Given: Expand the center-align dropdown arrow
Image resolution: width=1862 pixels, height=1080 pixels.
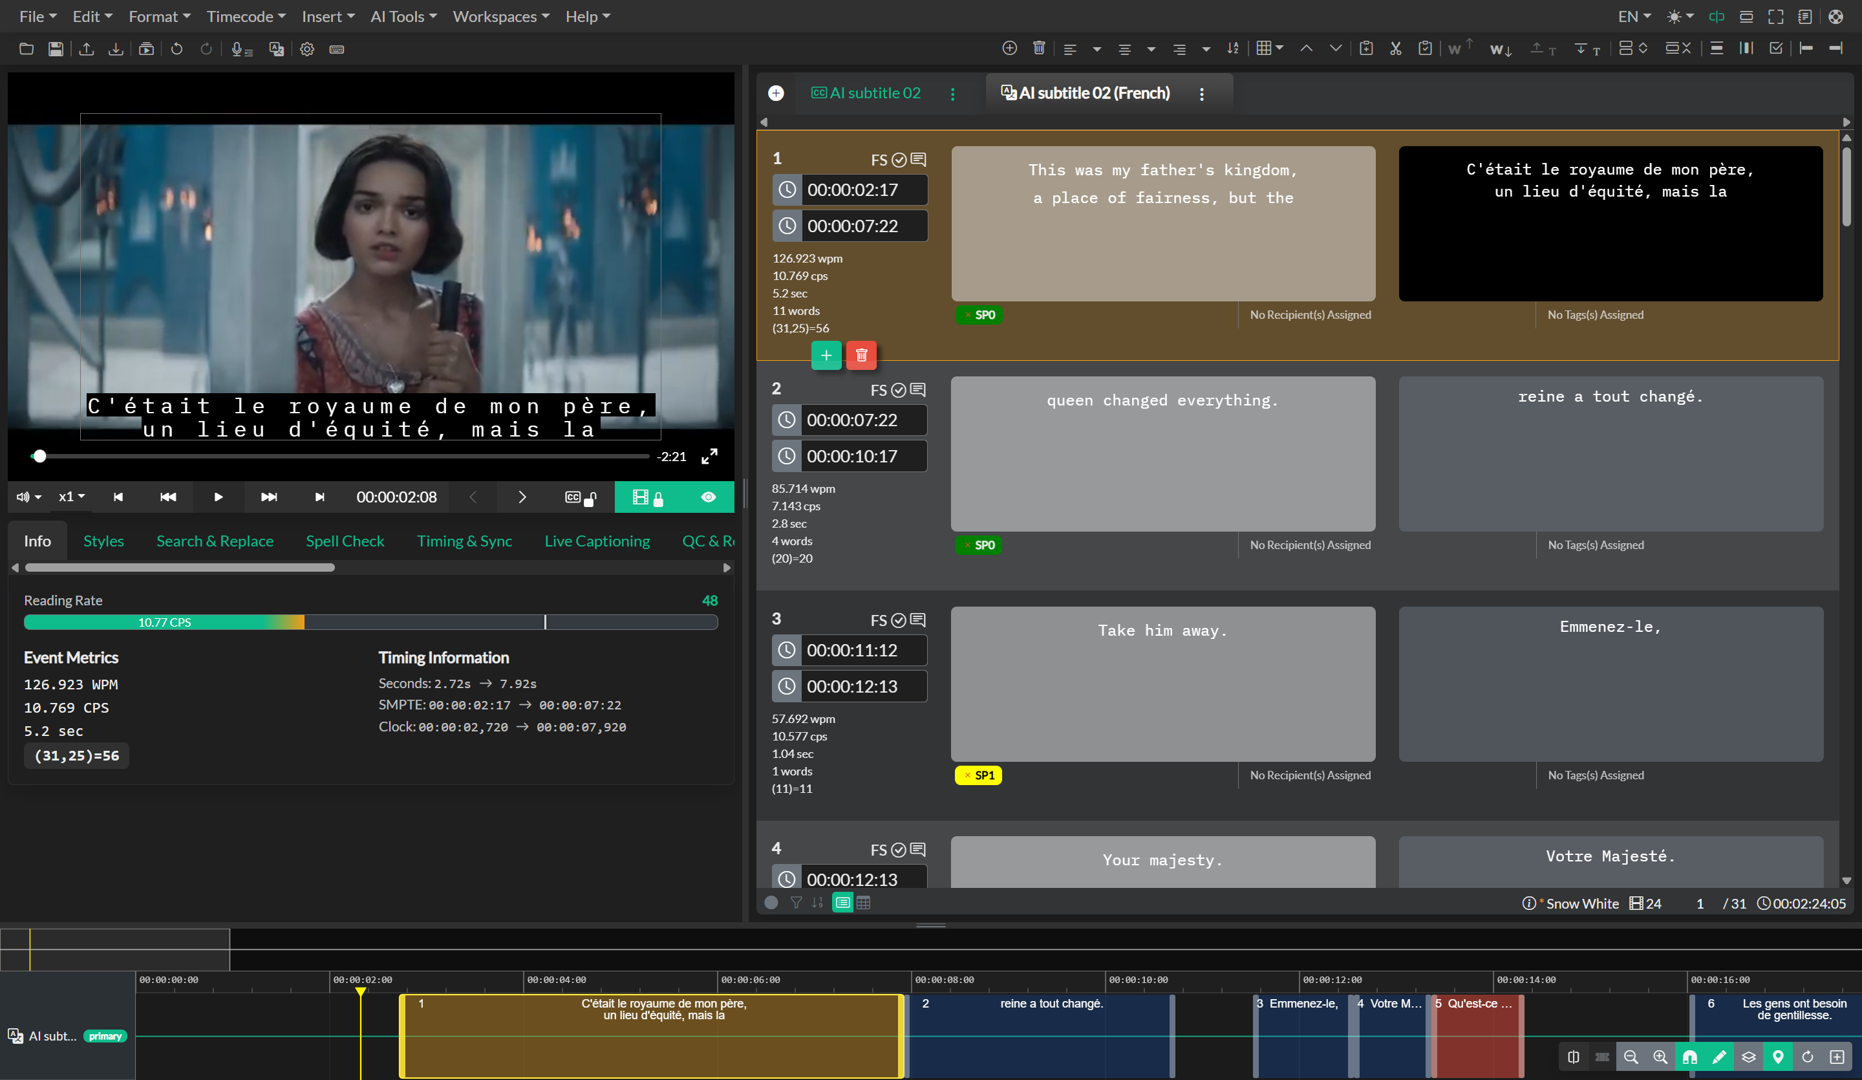Looking at the screenshot, I should [1150, 50].
